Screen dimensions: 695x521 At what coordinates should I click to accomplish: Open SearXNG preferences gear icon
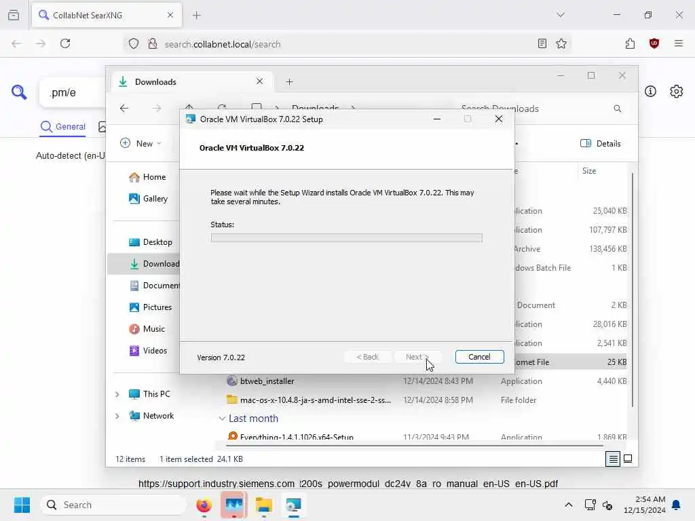coord(676,92)
